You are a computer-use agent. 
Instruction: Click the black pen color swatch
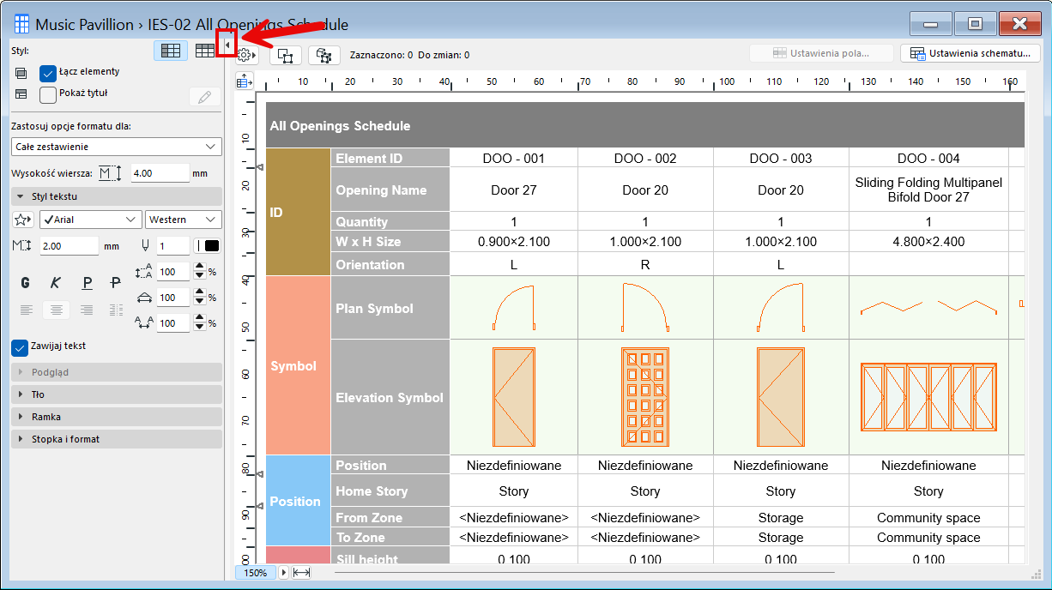coord(211,246)
